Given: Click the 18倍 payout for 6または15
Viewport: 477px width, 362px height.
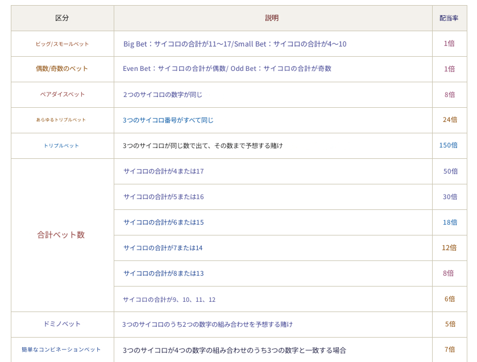Looking at the screenshot, I should [x=450, y=222].
